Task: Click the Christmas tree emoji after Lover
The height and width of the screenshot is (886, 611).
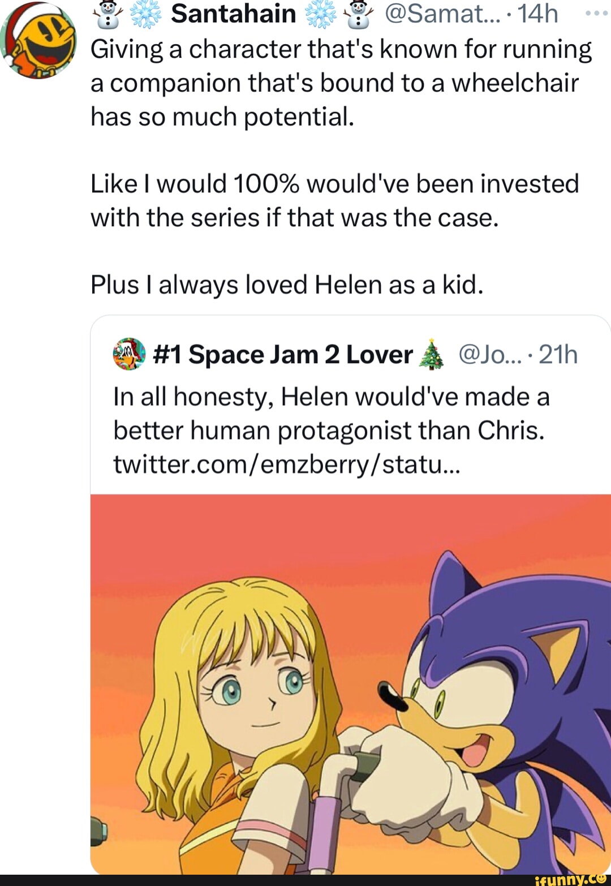Action: click(432, 355)
